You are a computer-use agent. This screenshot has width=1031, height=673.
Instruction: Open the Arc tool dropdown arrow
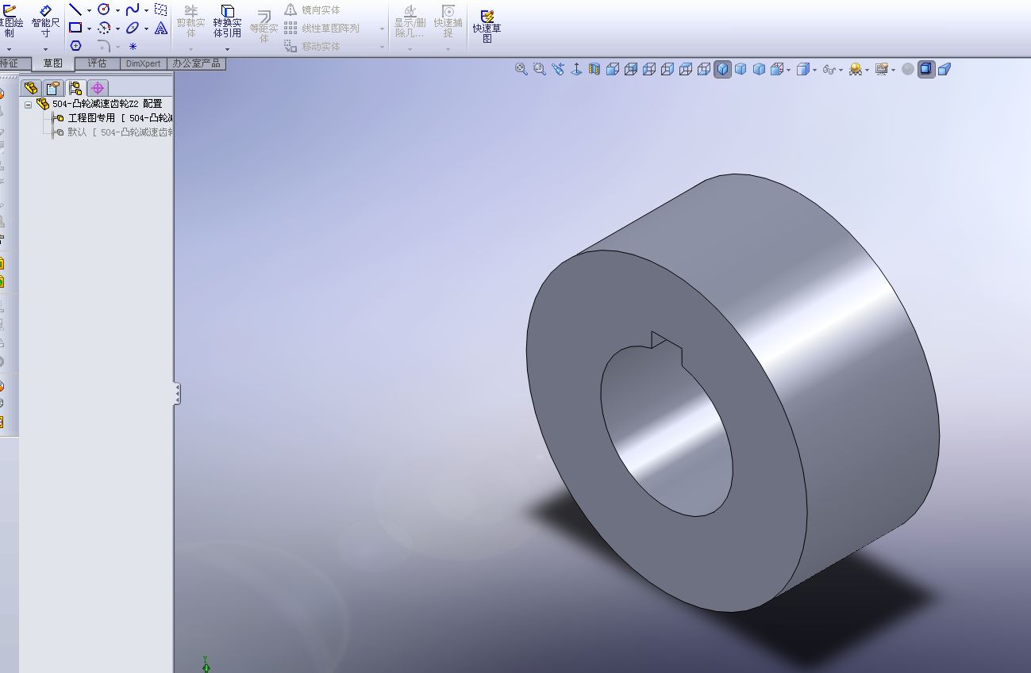click(117, 29)
